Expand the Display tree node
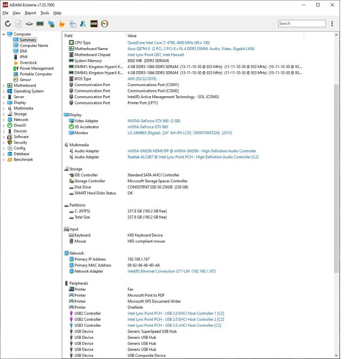This screenshot has width=364, height=359. coord(3,103)
